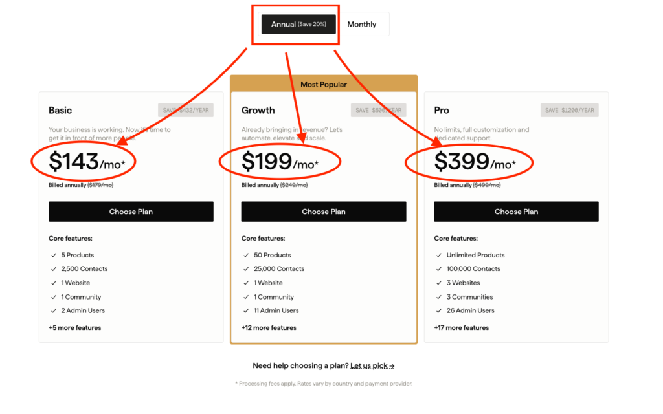
Task: Click the checkmark beside Unlimited Products
Action: click(x=439, y=255)
